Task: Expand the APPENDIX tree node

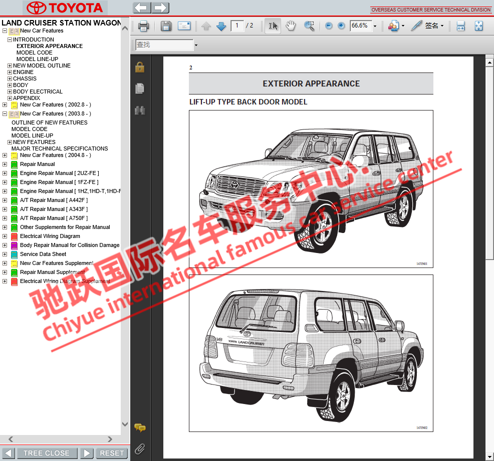Action: point(10,98)
